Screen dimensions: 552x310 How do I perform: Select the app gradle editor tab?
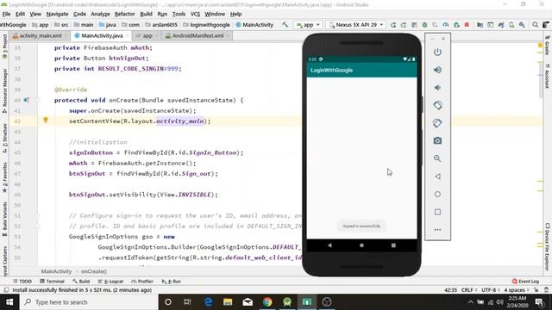[147, 36]
